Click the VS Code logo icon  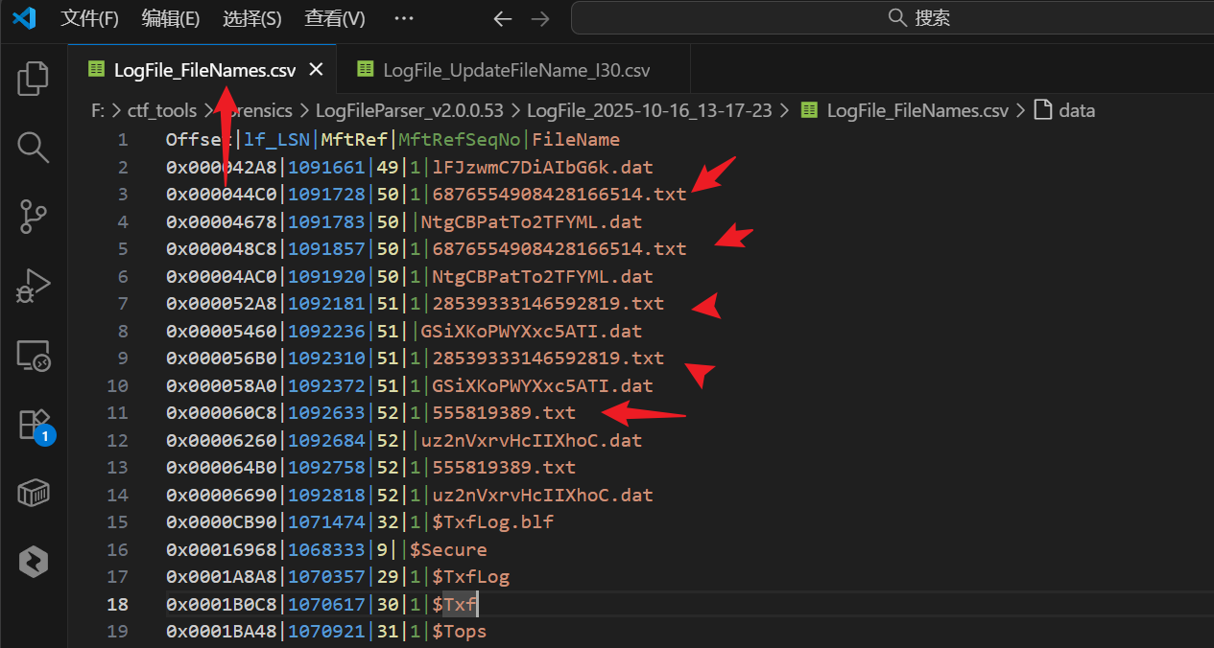(x=24, y=18)
